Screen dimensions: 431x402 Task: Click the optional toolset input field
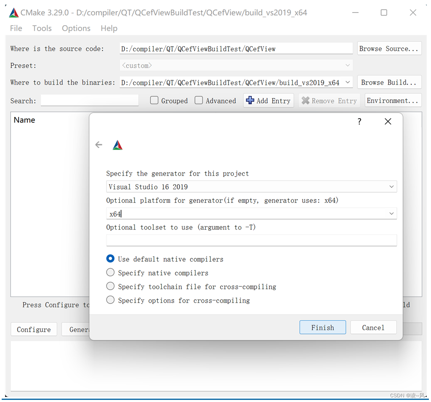click(251, 240)
